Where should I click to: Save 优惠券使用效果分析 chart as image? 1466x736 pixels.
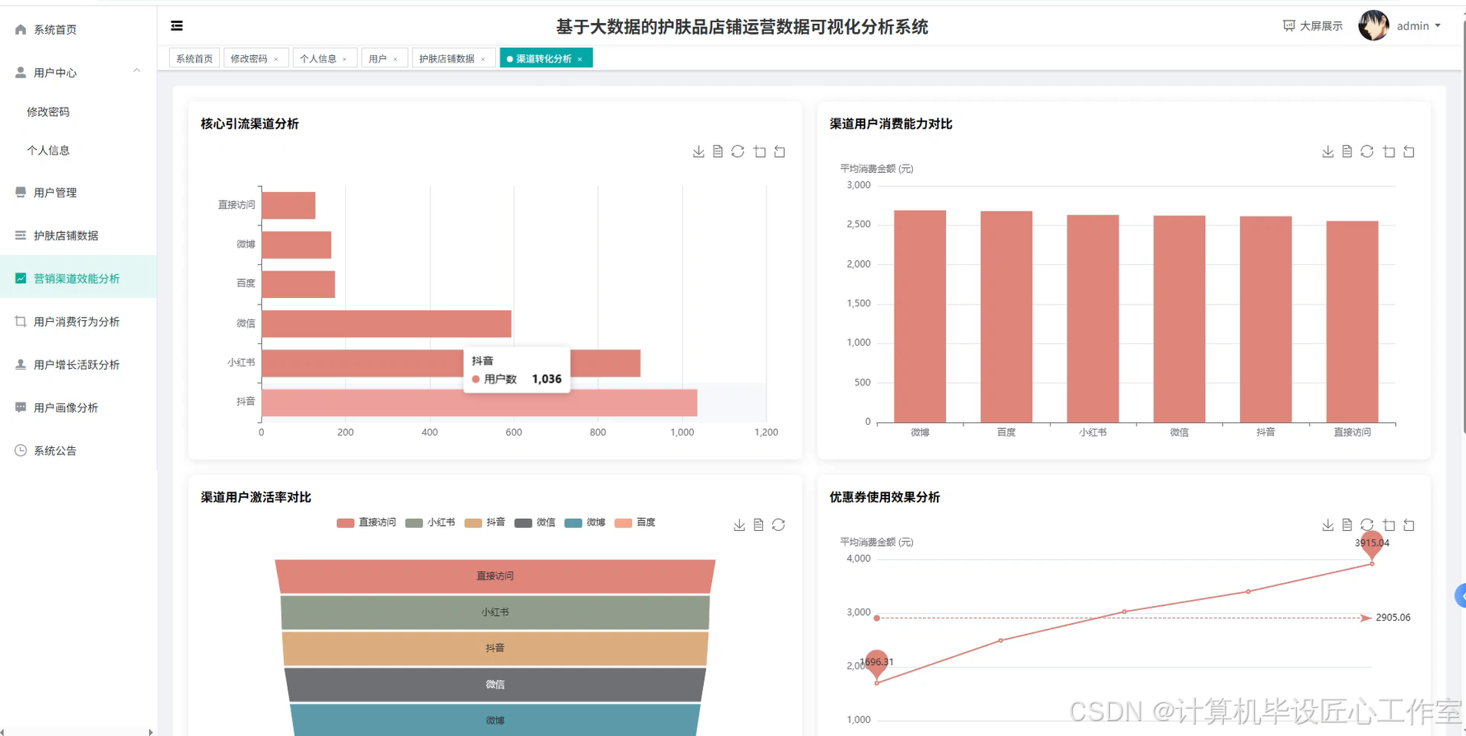[x=1328, y=525]
